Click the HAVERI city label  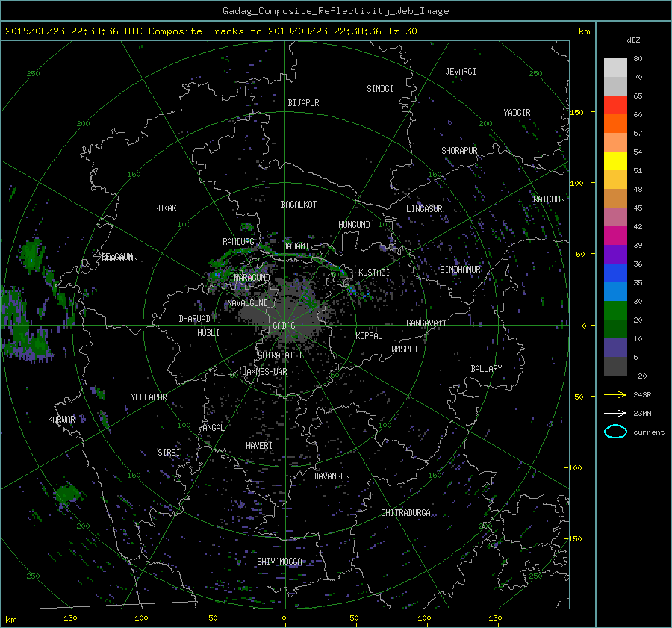[259, 446]
